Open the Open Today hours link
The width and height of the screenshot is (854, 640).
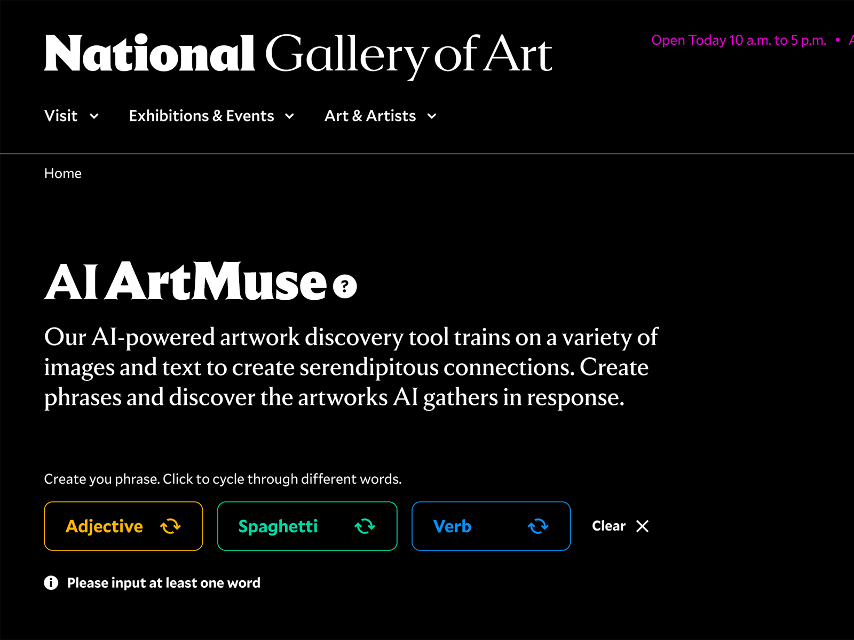coord(739,41)
